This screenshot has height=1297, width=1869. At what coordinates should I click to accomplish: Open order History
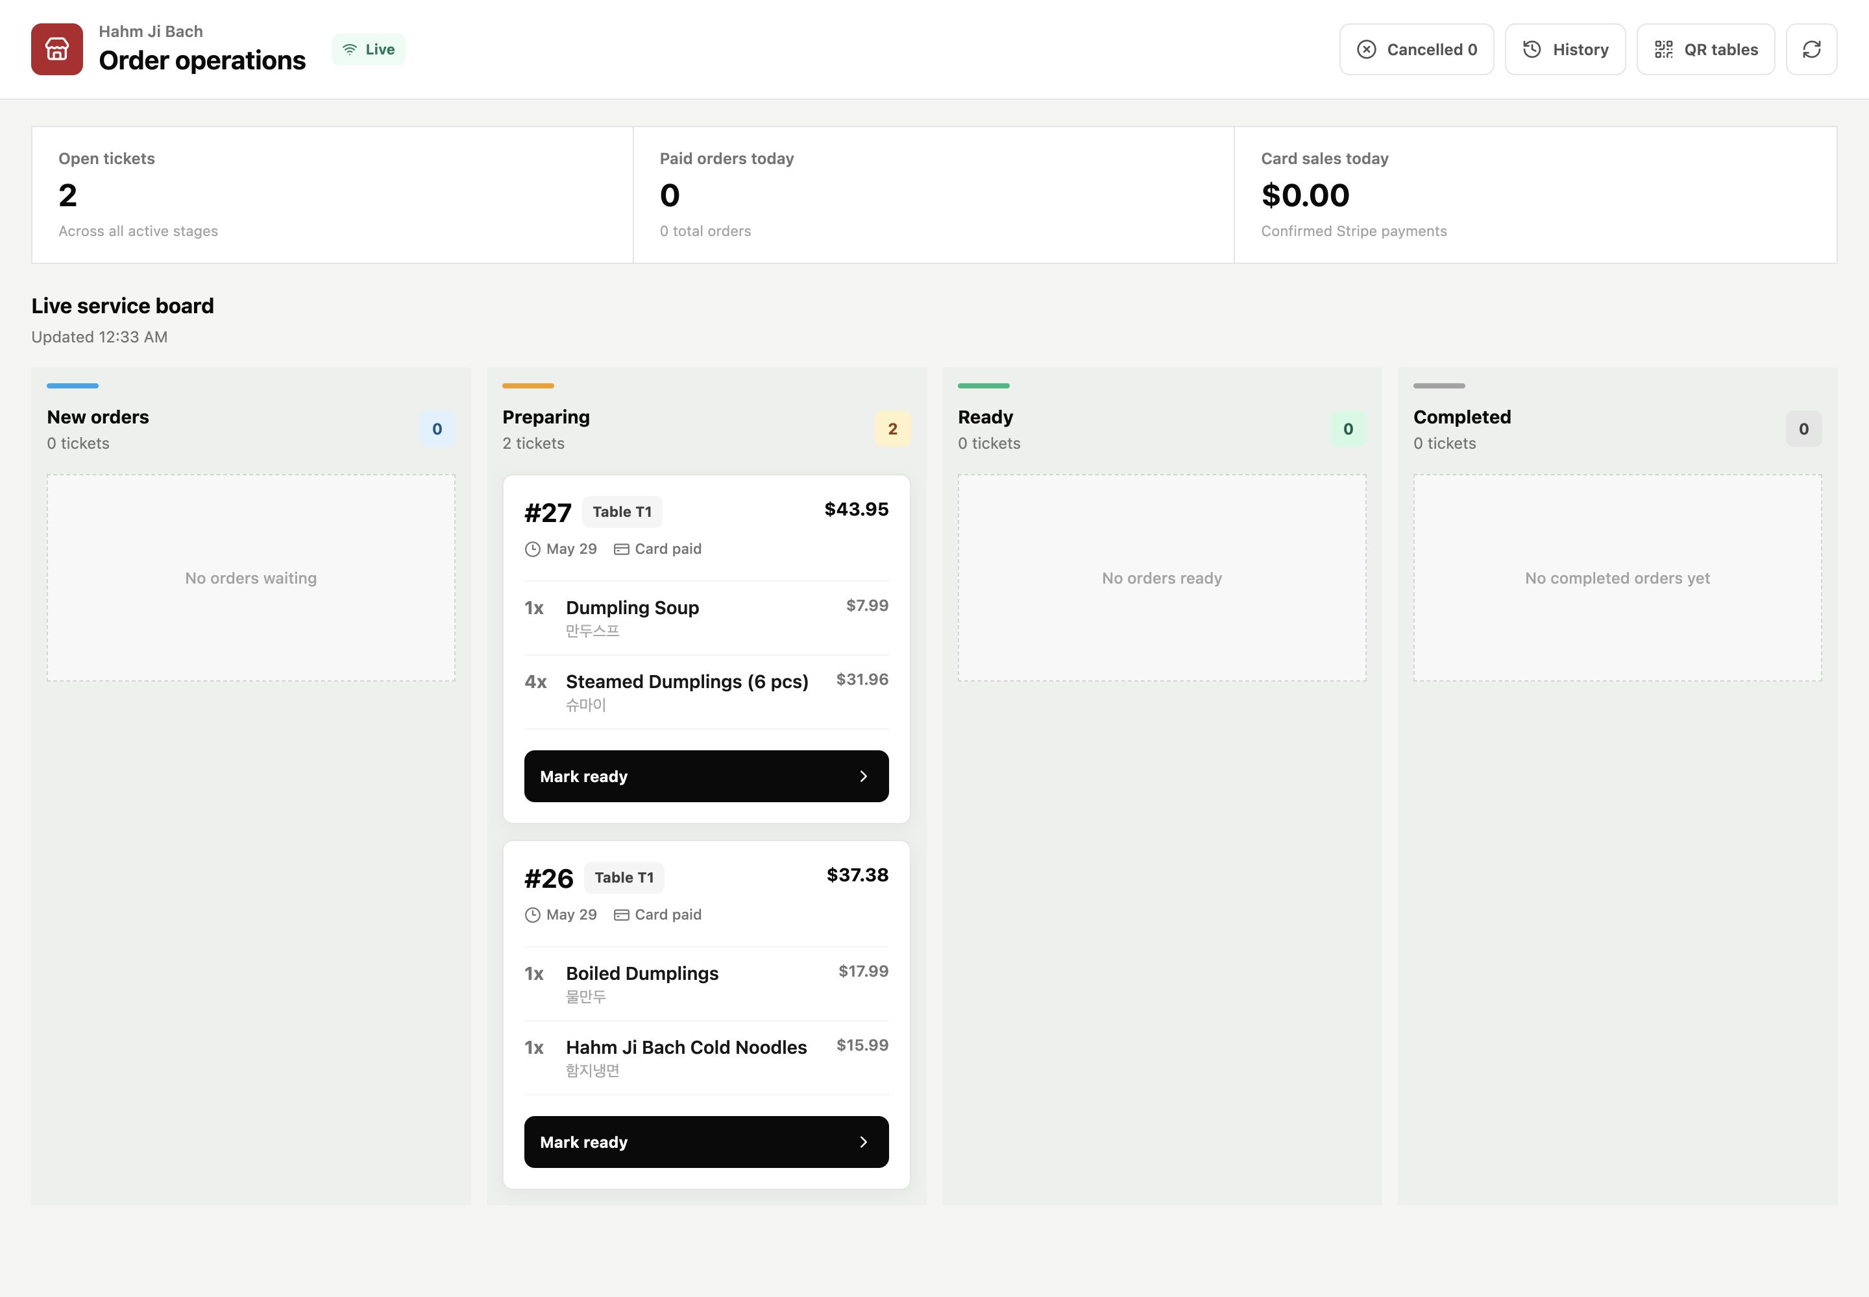pyautogui.click(x=1565, y=49)
